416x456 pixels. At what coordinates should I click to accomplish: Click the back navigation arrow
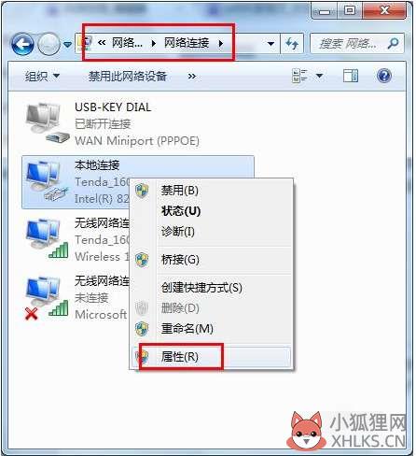tap(22, 44)
